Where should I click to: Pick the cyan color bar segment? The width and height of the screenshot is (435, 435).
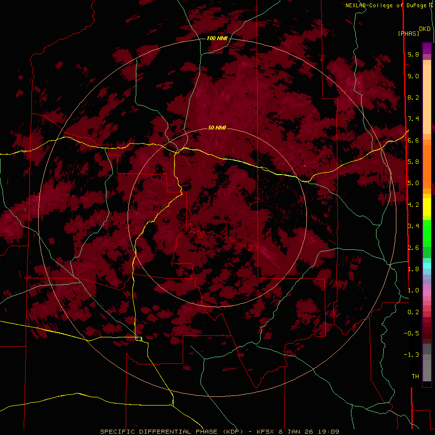[427, 265]
